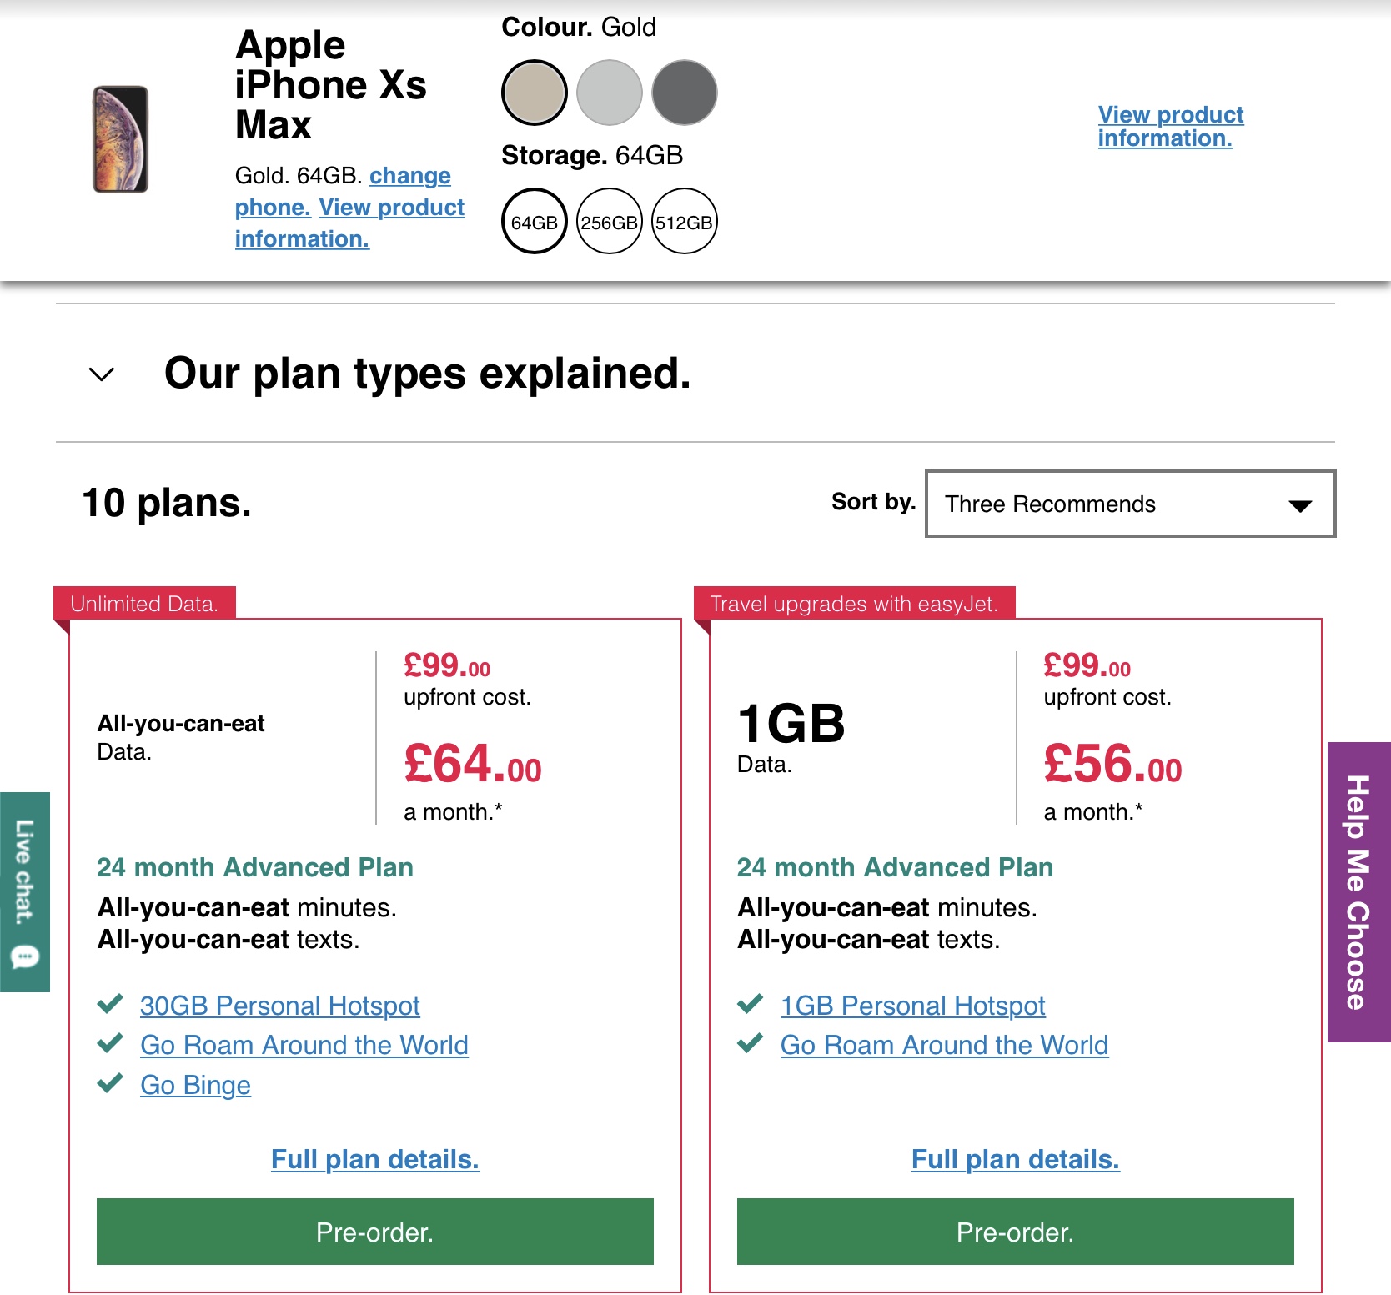Open the Live chat side tab
This screenshot has height=1295, width=1391.
click(24, 871)
